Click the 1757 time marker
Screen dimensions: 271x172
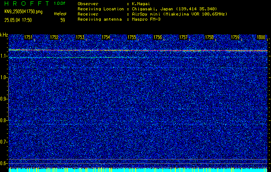point(184,37)
